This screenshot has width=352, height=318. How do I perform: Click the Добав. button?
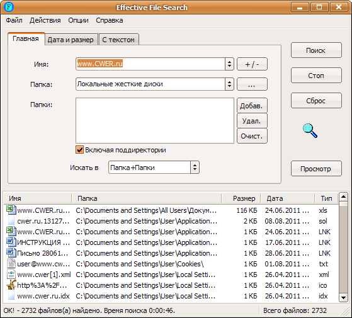(252, 106)
